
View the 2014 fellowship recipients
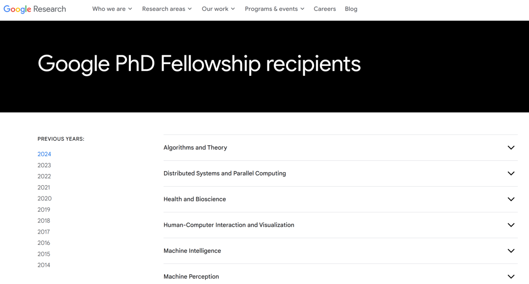point(44,265)
